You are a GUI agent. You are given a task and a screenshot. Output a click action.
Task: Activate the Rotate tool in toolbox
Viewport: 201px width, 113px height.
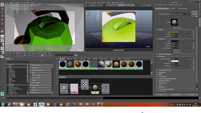click(2, 20)
